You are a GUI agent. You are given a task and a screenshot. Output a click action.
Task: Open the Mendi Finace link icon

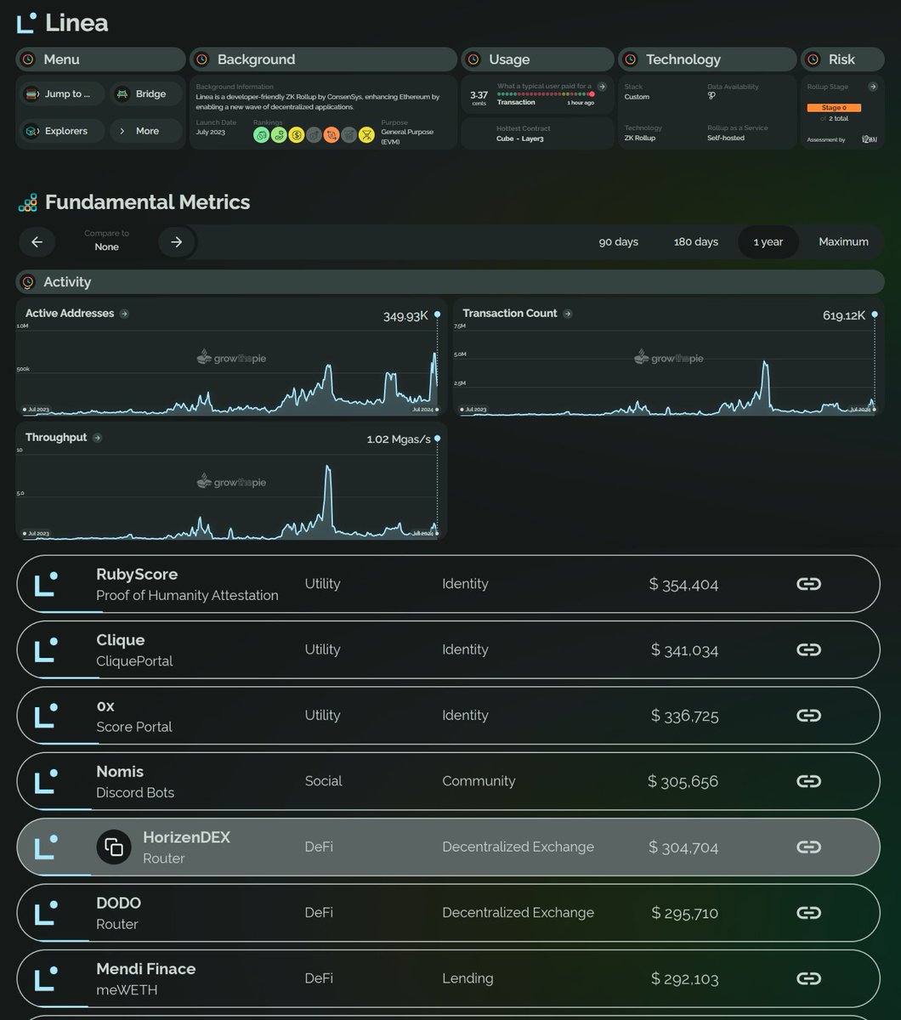pyautogui.click(x=808, y=978)
